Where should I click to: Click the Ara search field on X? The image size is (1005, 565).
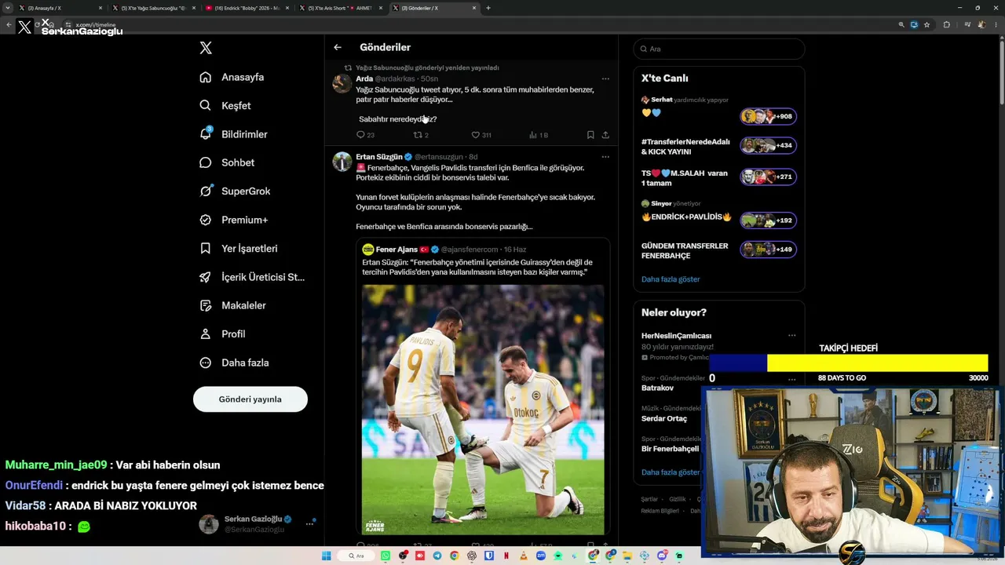pyautogui.click(x=719, y=49)
